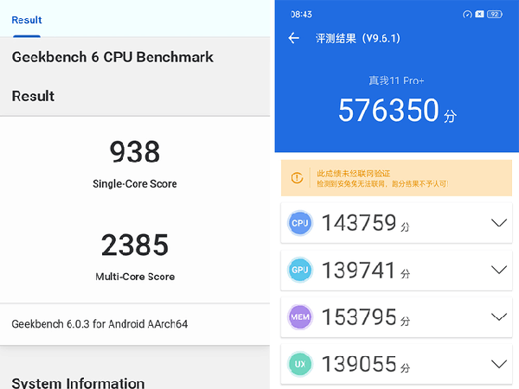This screenshot has width=519, height=389.
Task: Click the Single-Core Score value 938
Action: (x=135, y=152)
